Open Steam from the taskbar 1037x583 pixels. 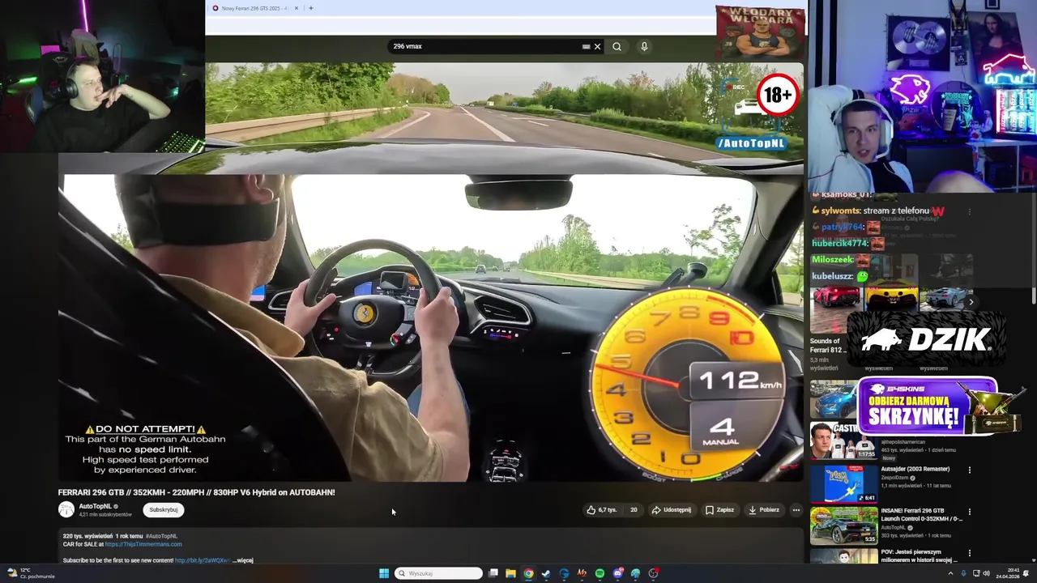[546, 573]
